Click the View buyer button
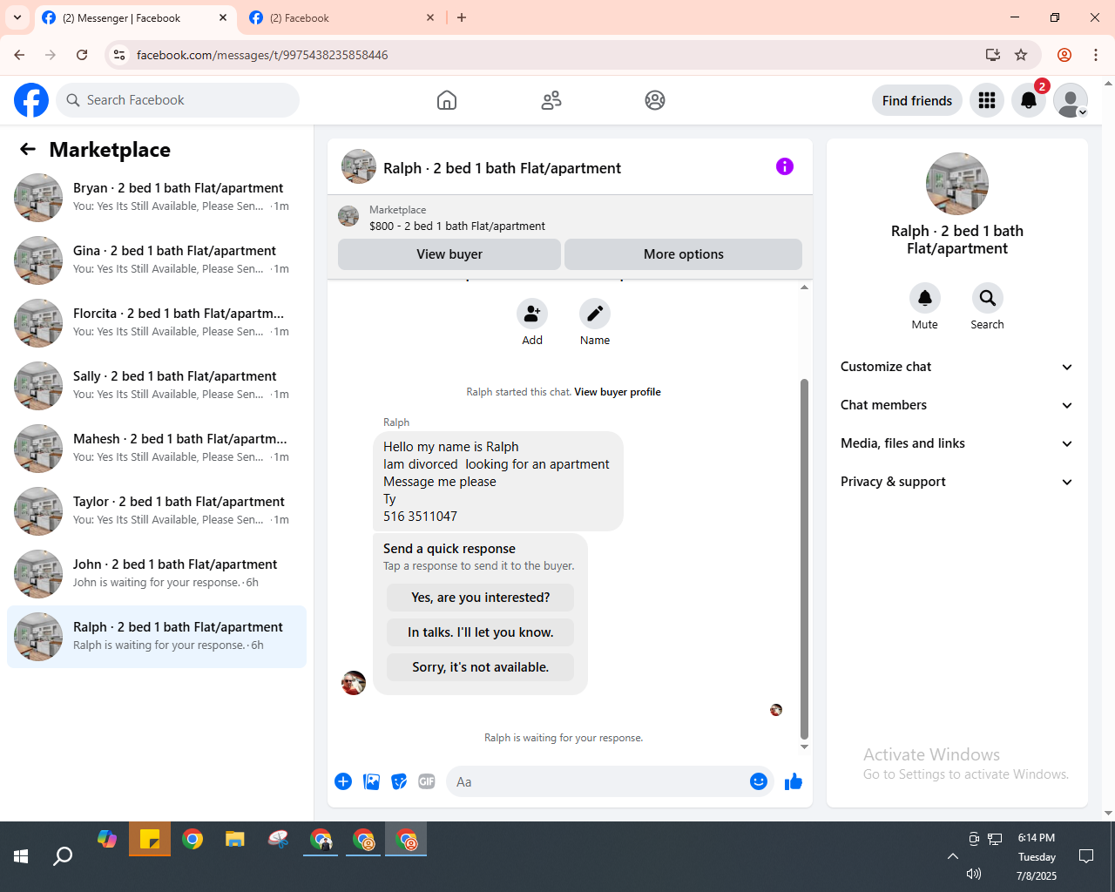1115x892 pixels. click(449, 254)
